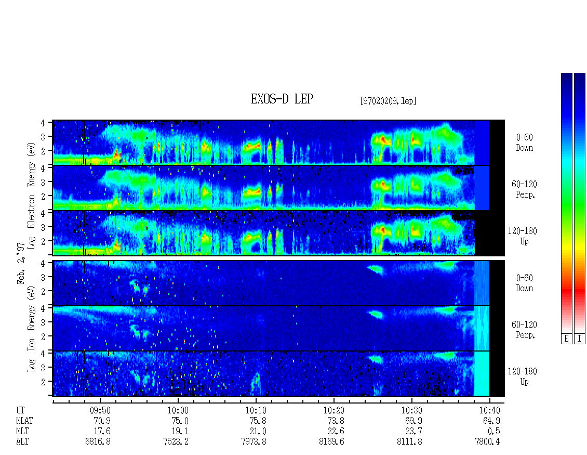Click the 0-60 Down label beside the electron panels

coord(524,143)
